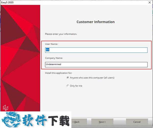The width and height of the screenshot is (153, 128).
Task: Click the User Name input field
Action: click(x=96, y=50)
